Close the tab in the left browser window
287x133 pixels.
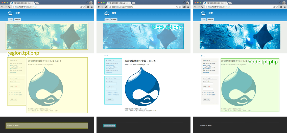pyautogui.click(x=33, y=3)
